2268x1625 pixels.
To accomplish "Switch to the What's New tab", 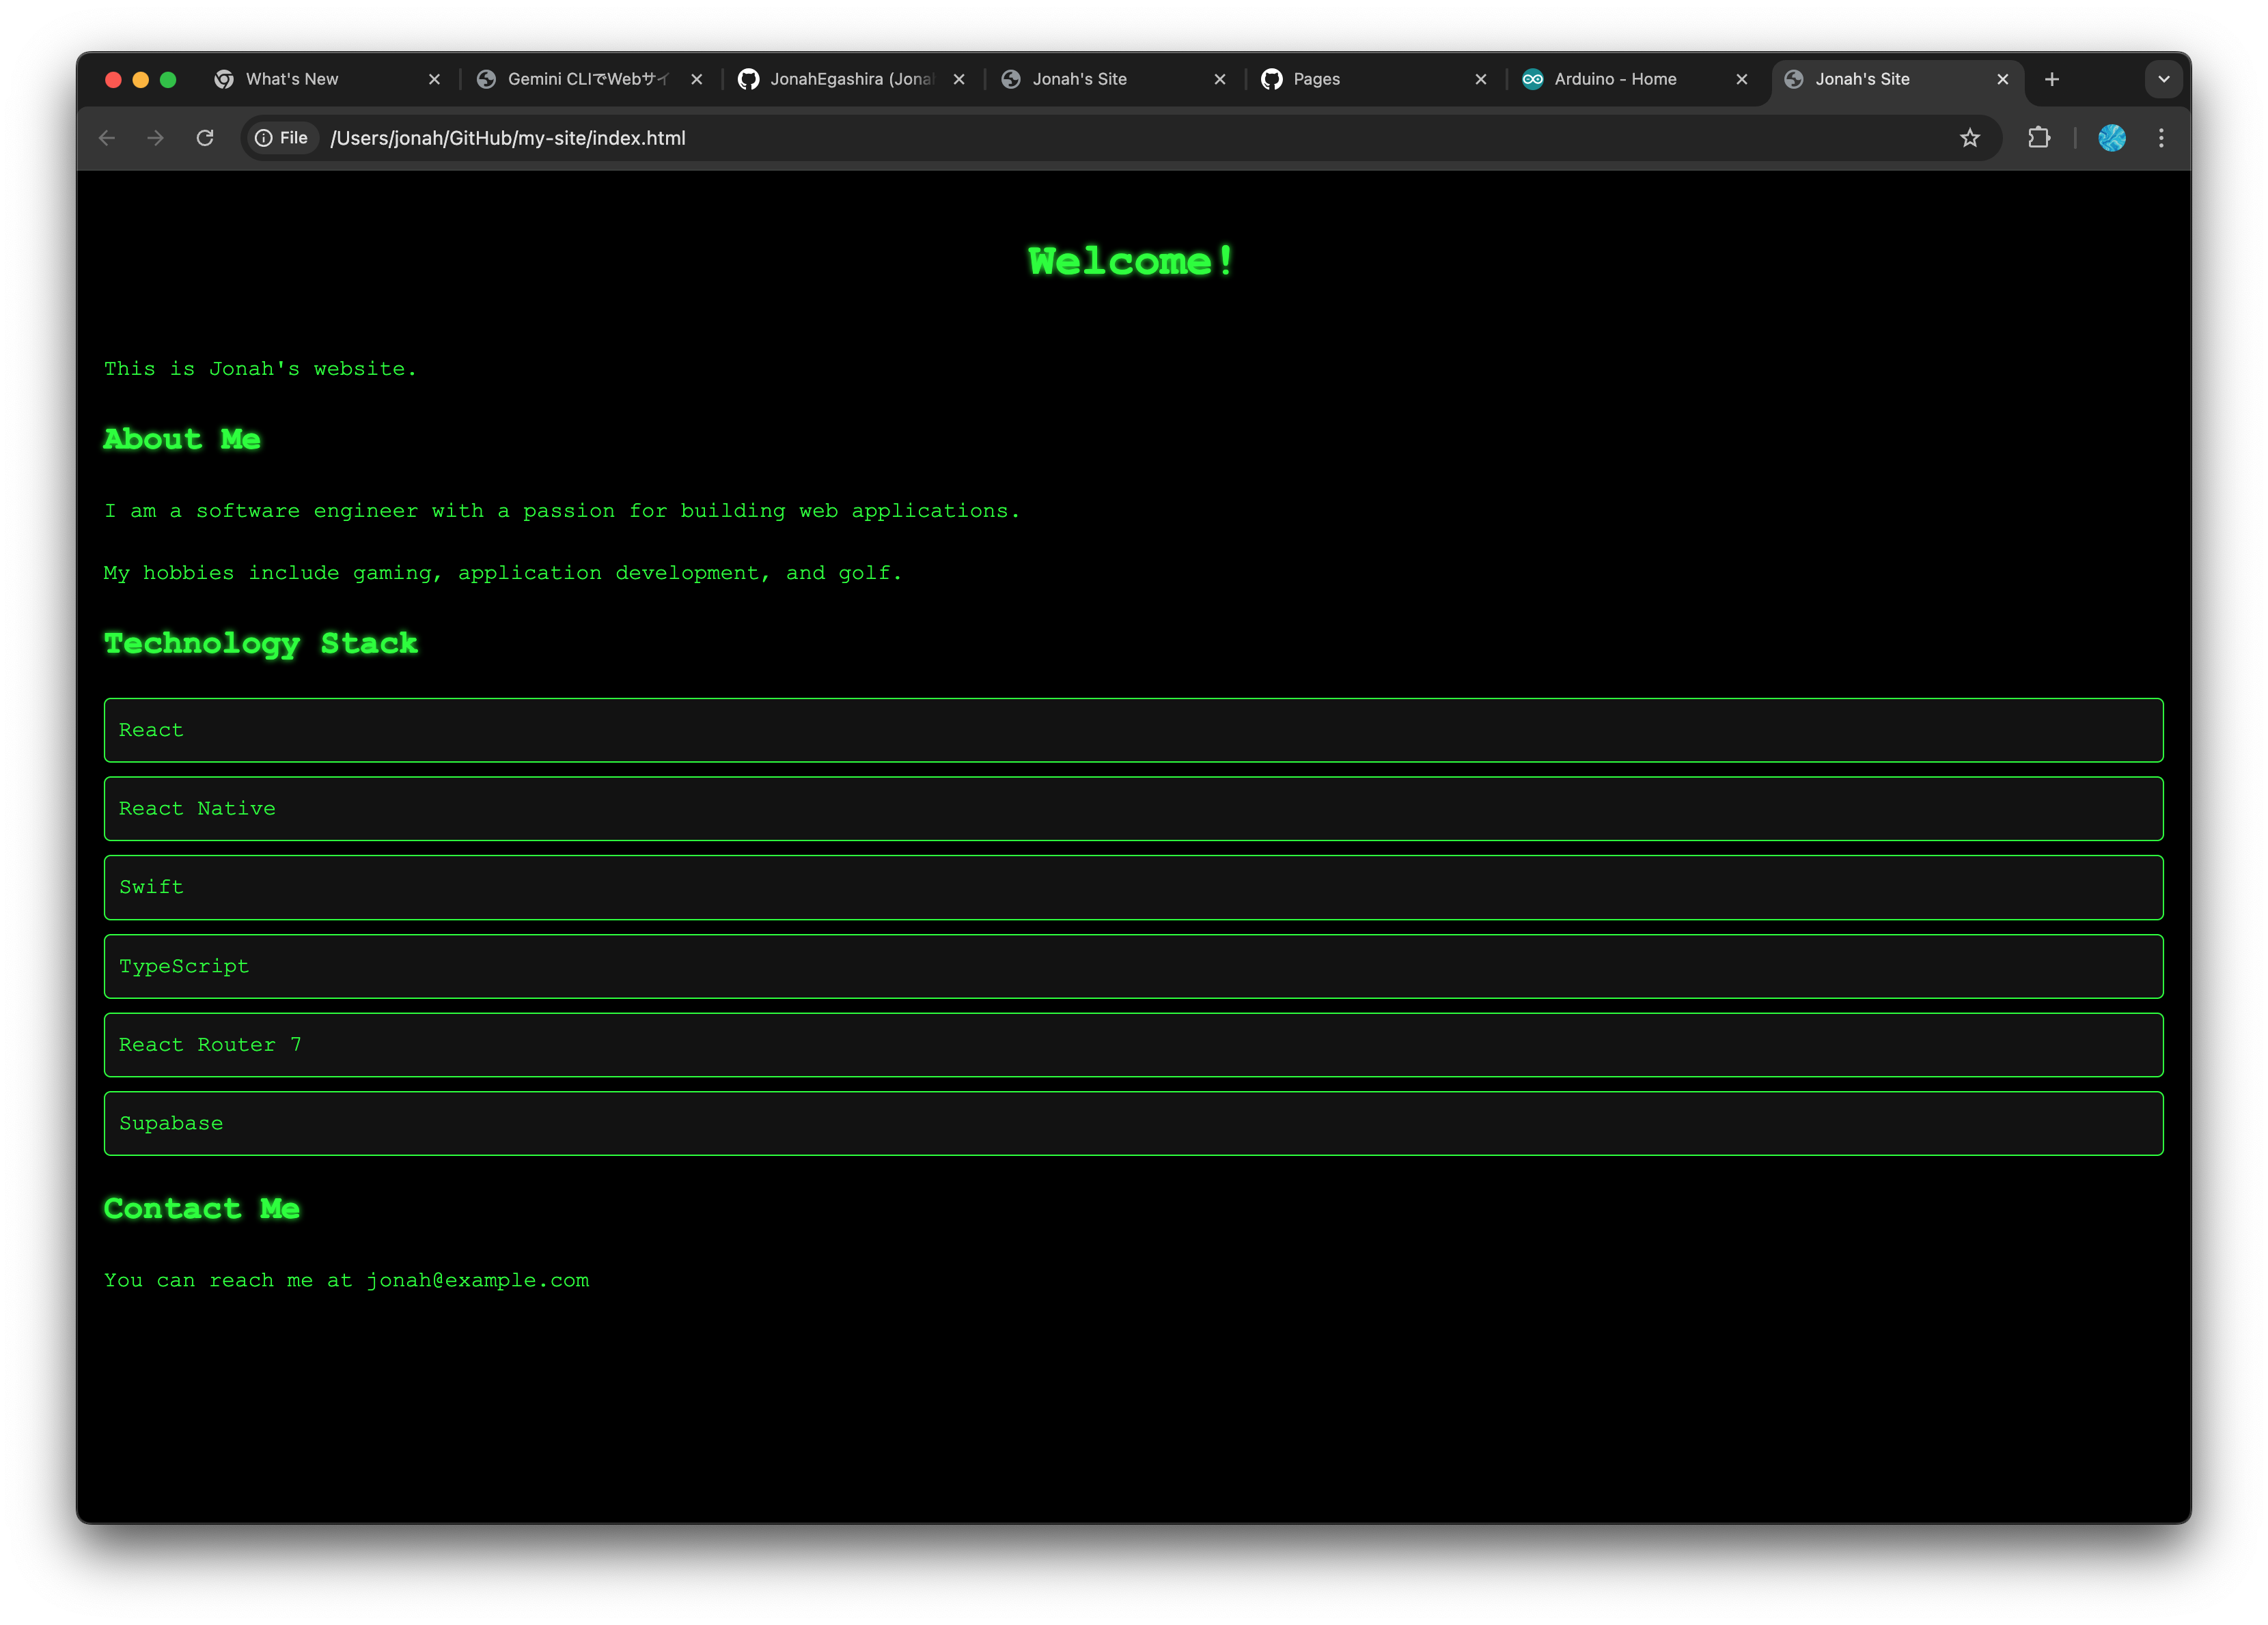I will 292,79.
